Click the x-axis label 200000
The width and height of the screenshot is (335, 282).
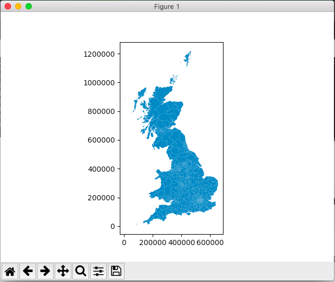[x=153, y=242]
